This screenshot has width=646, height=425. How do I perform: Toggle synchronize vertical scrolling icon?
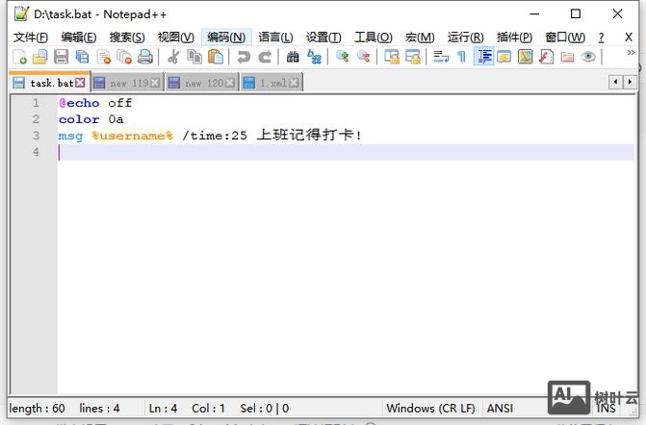coord(392,57)
